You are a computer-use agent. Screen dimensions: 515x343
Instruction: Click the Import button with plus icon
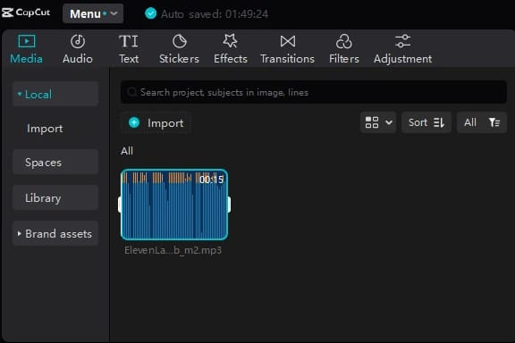click(156, 123)
